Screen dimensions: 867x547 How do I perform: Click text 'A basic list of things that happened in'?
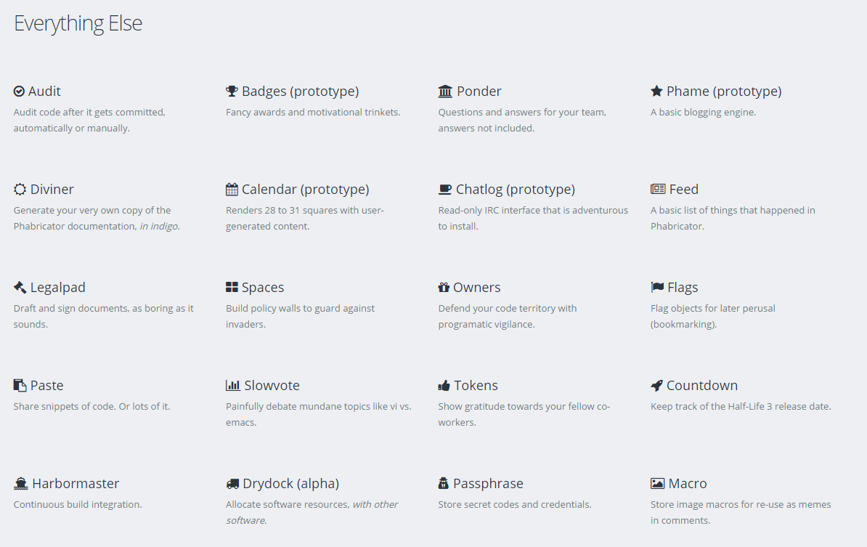(x=733, y=210)
